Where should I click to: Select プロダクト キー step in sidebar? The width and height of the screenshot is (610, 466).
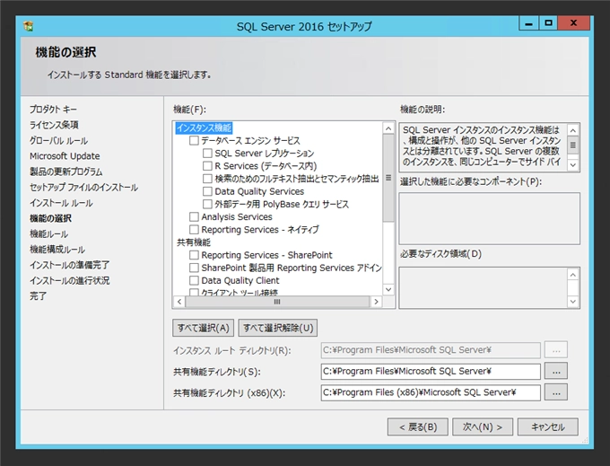[x=53, y=110]
